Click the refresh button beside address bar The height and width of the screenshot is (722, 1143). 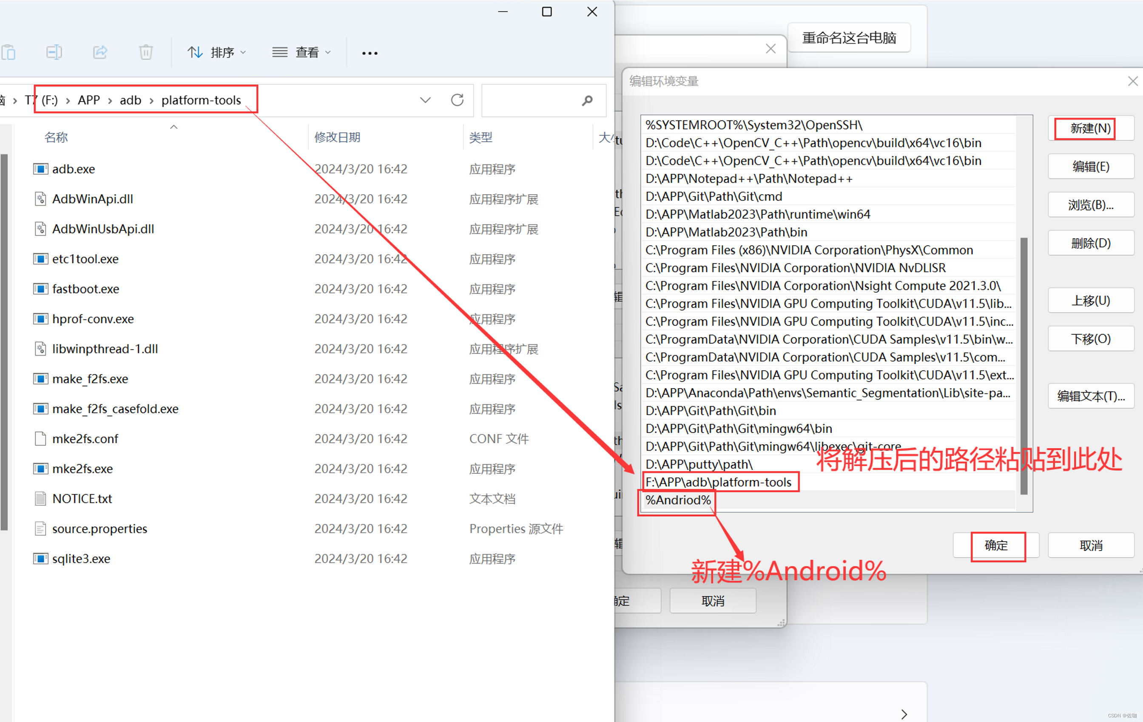(x=457, y=100)
